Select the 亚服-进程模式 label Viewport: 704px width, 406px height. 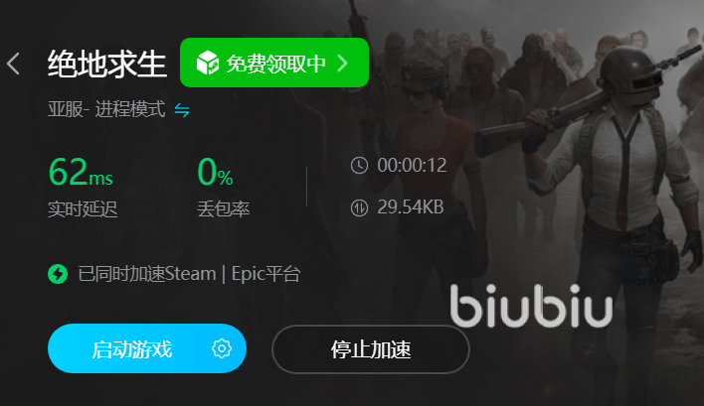point(106,109)
